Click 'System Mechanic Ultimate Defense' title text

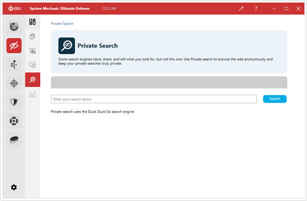[x=59, y=9]
